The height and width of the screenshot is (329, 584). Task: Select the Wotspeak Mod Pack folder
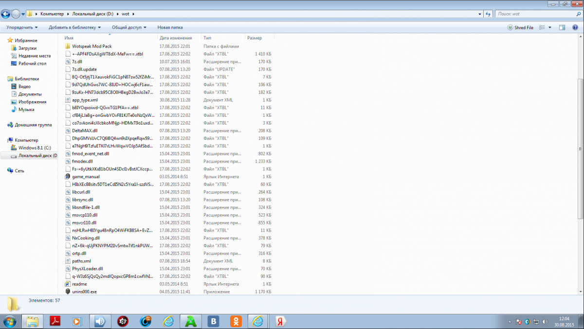91,46
